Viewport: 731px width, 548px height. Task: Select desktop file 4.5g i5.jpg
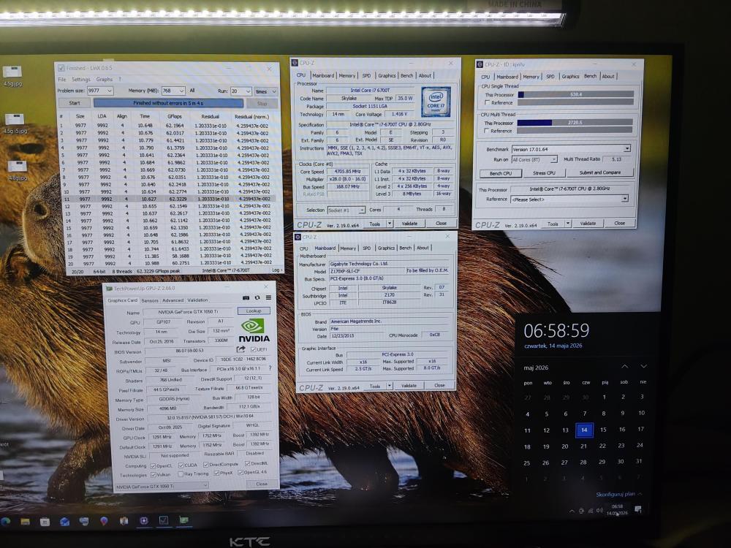[15, 123]
